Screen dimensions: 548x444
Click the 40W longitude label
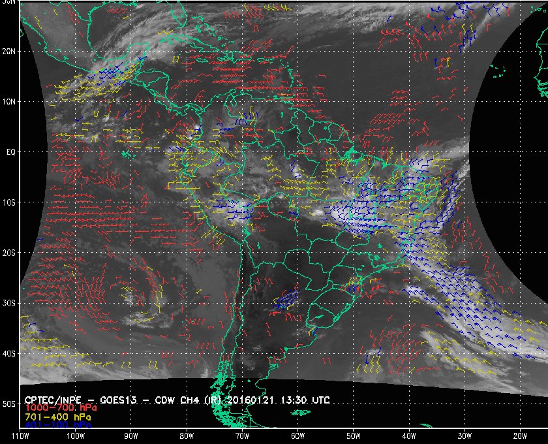click(x=409, y=436)
